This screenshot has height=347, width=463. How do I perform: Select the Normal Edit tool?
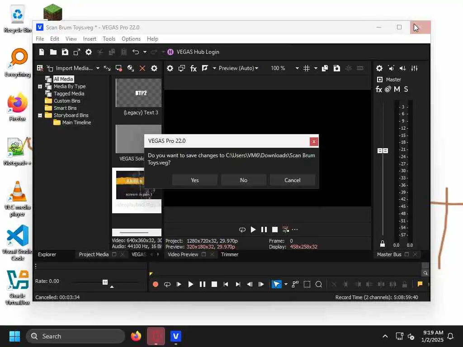276,284
